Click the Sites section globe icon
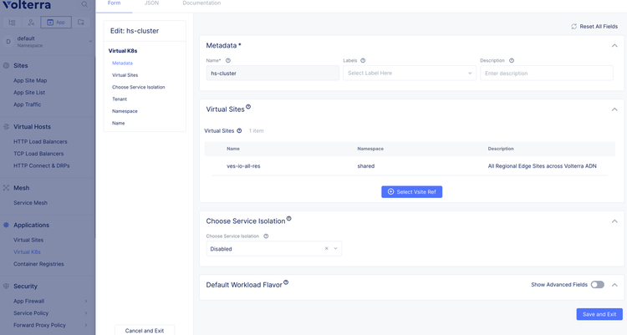 pyautogui.click(x=6, y=65)
